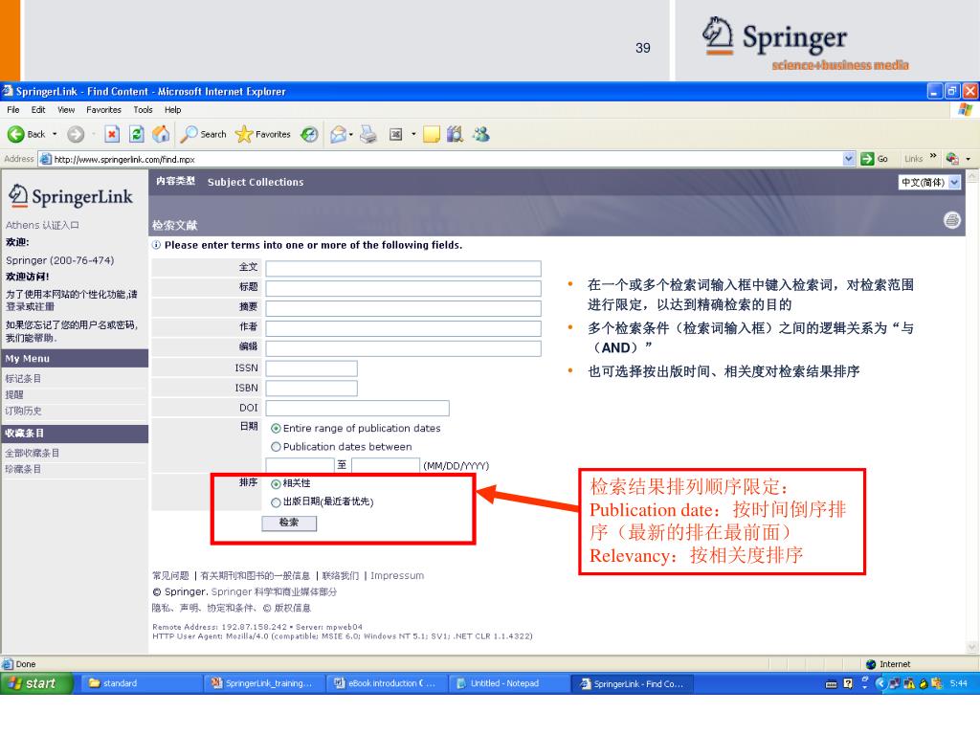Click the yellow note Discuss toolbar icon
The width and height of the screenshot is (980, 735).
[432, 134]
